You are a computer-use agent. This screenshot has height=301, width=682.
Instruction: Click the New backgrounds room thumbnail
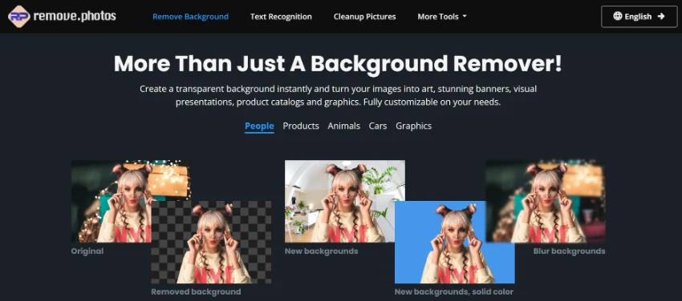345,201
